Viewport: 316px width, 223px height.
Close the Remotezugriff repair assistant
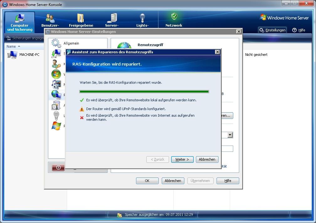[218, 52]
